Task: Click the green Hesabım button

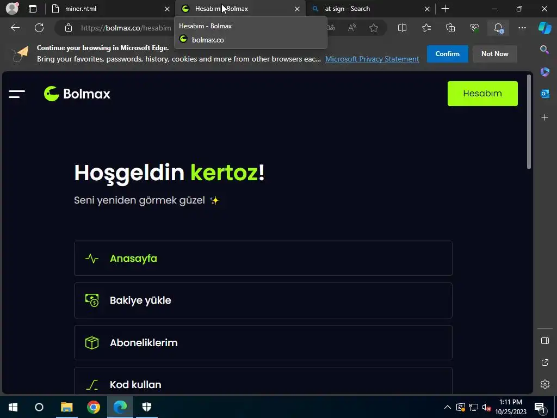Action: click(x=482, y=94)
